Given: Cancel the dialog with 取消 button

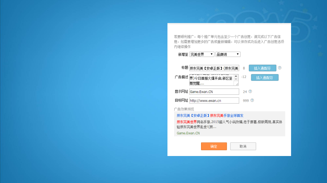Looking at the screenshot, I should 243,146.
